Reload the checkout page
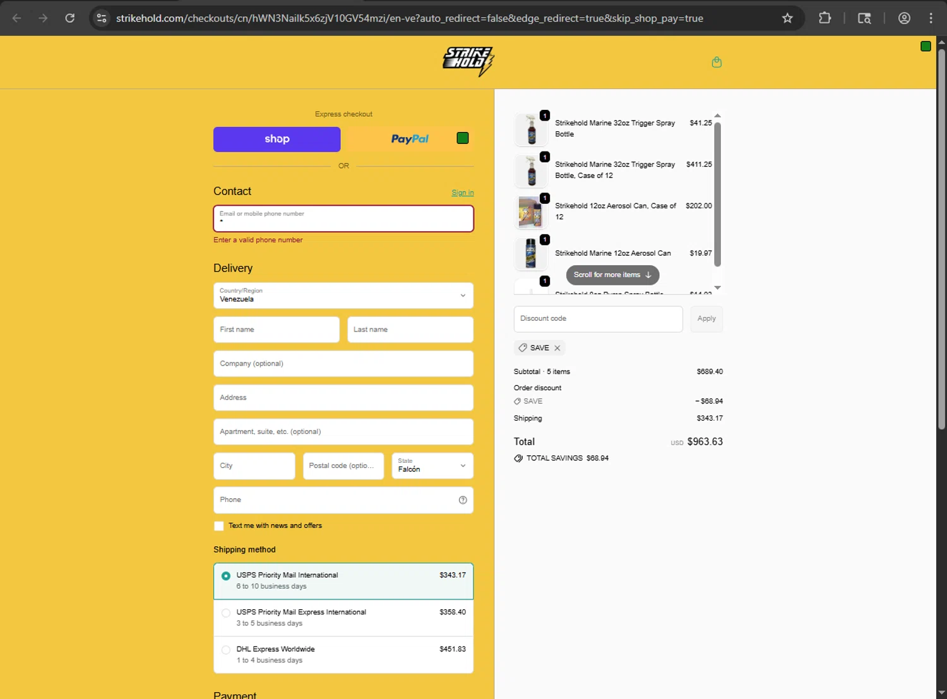947x699 pixels. [x=70, y=18]
